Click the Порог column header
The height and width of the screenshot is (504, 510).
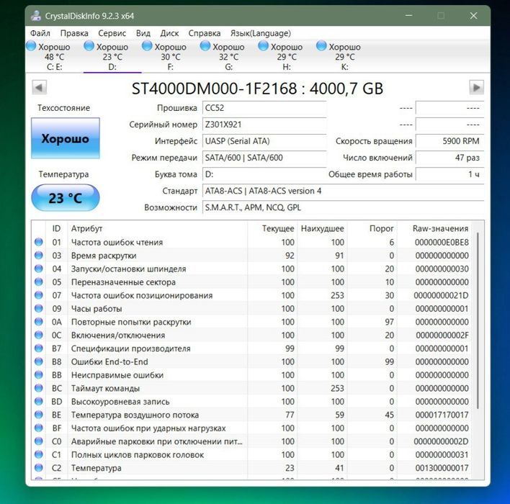372,228
